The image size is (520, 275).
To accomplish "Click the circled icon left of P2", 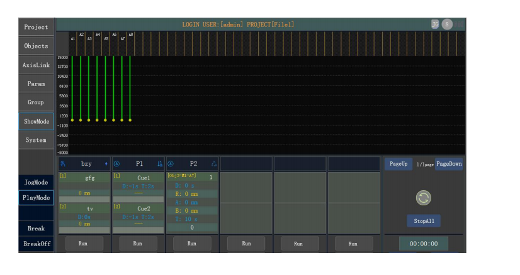I will tap(171, 164).
